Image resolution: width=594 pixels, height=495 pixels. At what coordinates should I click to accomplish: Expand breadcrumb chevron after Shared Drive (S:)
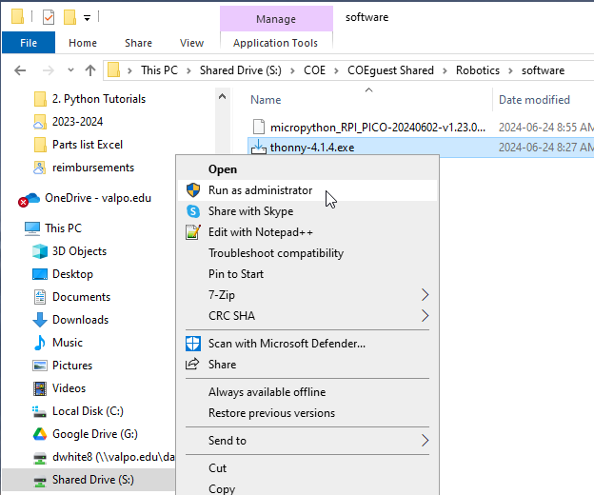pos(292,70)
